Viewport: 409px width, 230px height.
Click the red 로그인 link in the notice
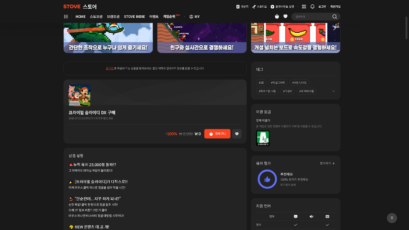(x=110, y=68)
